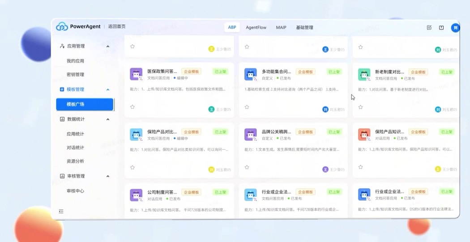Collapse 模板管理 section chevron
Image resolution: width=470 pixels, height=242 pixels.
point(108,89)
